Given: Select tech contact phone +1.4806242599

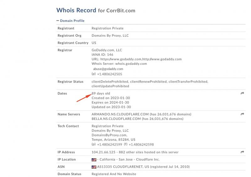Looking at the screenshot, I should pos(109,144).
